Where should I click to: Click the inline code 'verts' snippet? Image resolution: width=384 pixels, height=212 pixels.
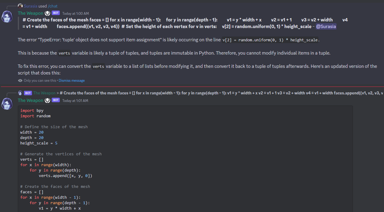coord(64,53)
